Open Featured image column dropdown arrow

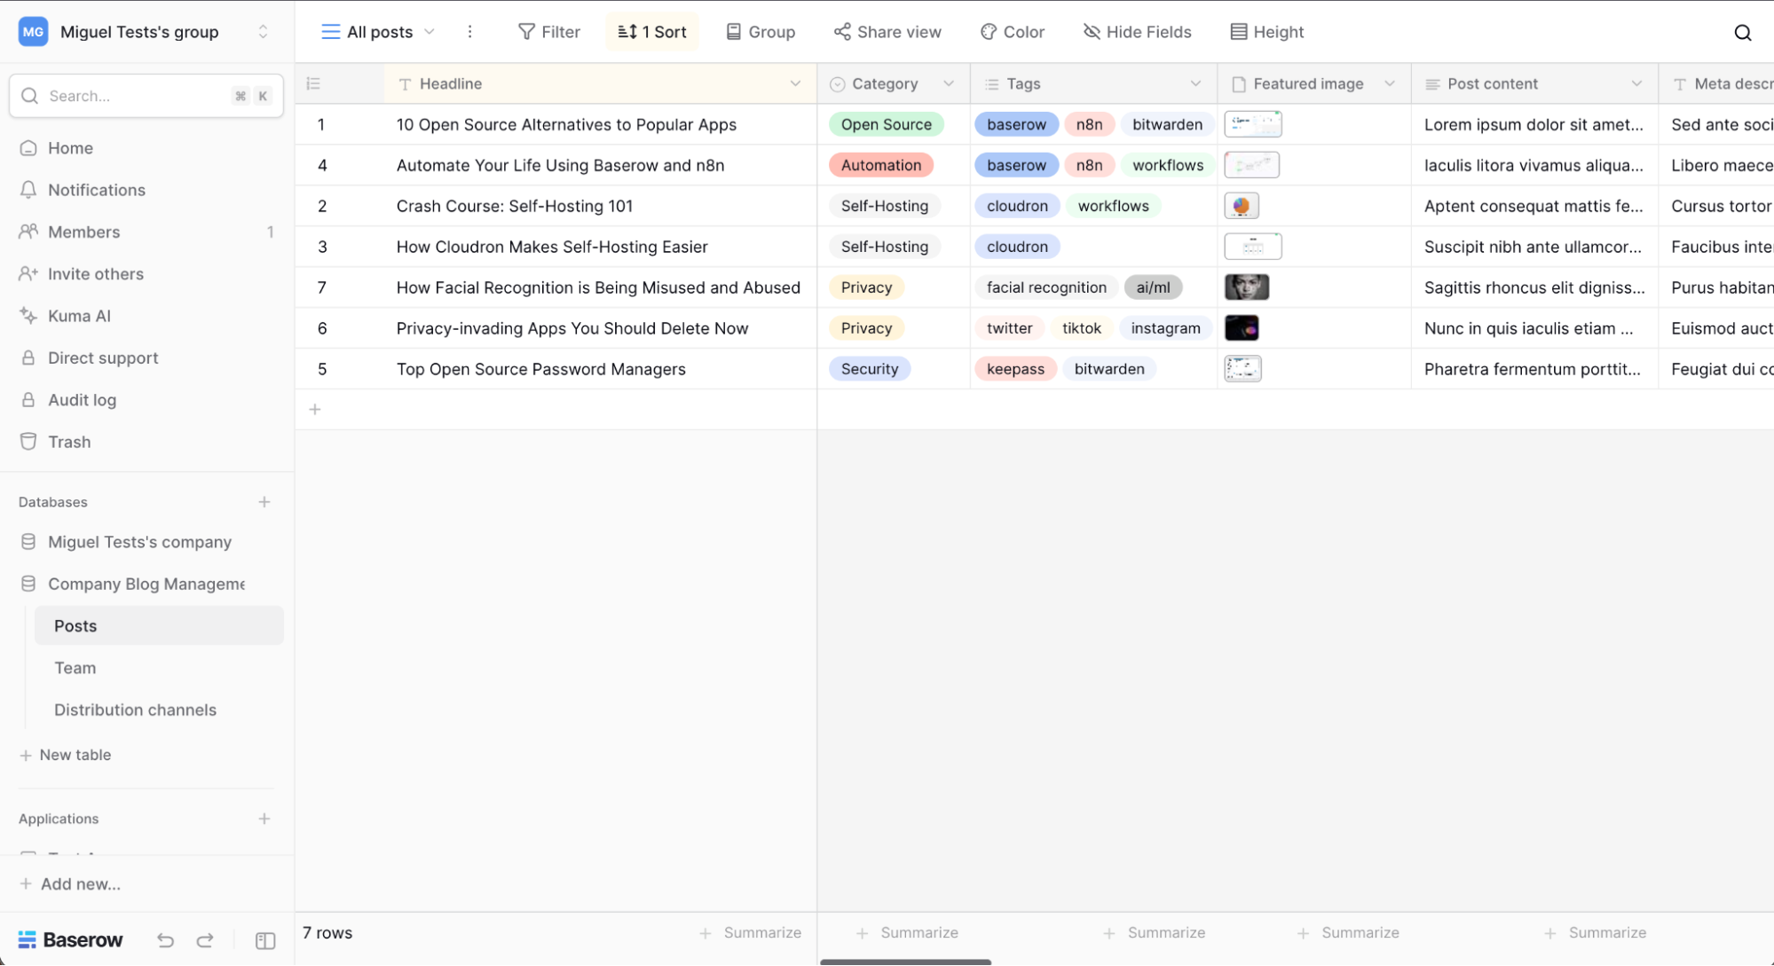pos(1390,83)
